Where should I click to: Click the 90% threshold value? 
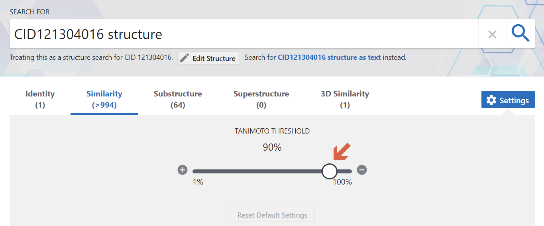click(272, 147)
